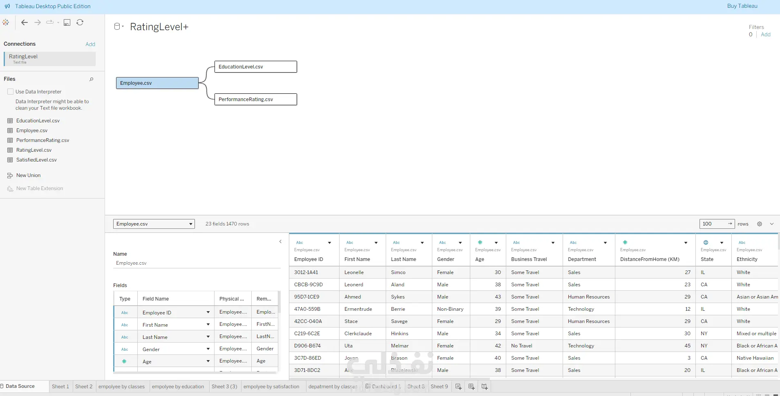Click the New Story icon
780x396 pixels.
coord(485,387)
